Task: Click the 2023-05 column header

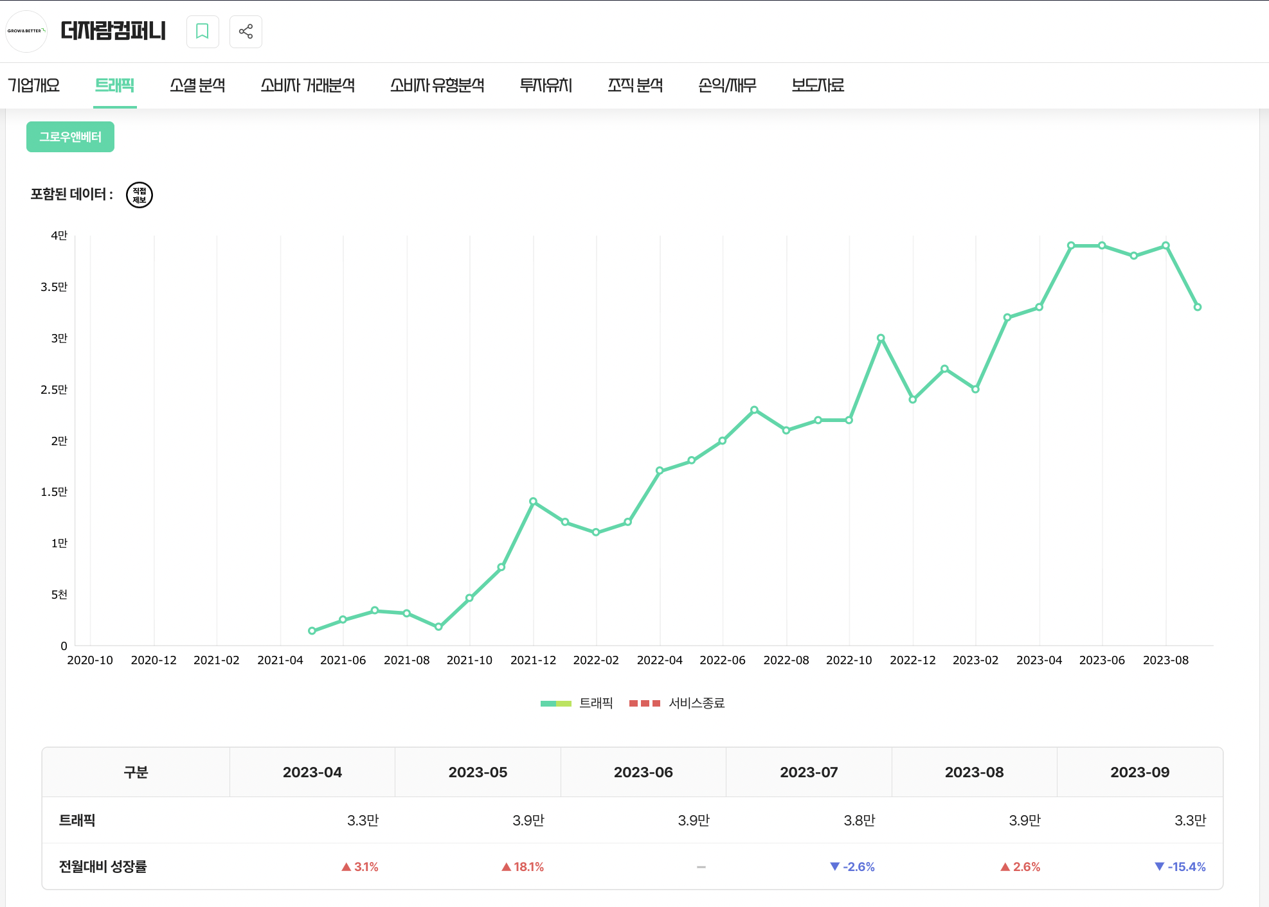Action: (x=478, y=772)
